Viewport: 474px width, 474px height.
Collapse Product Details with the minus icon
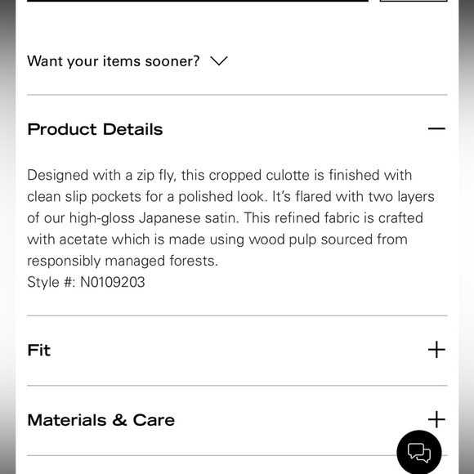436,129
